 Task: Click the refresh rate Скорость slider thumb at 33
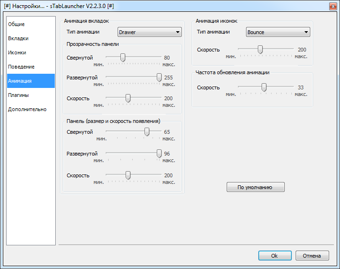(x=263, y=87)
